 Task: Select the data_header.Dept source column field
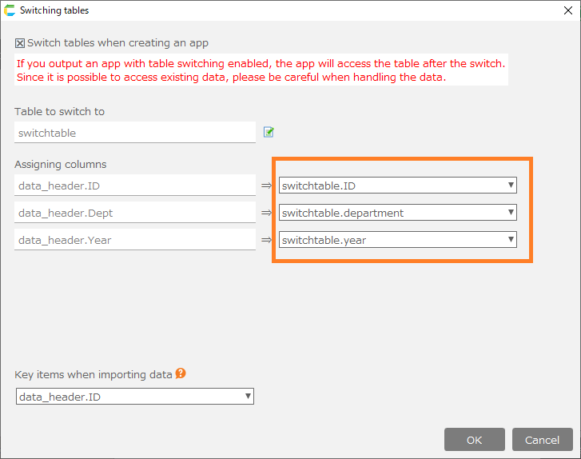point(134,213)
